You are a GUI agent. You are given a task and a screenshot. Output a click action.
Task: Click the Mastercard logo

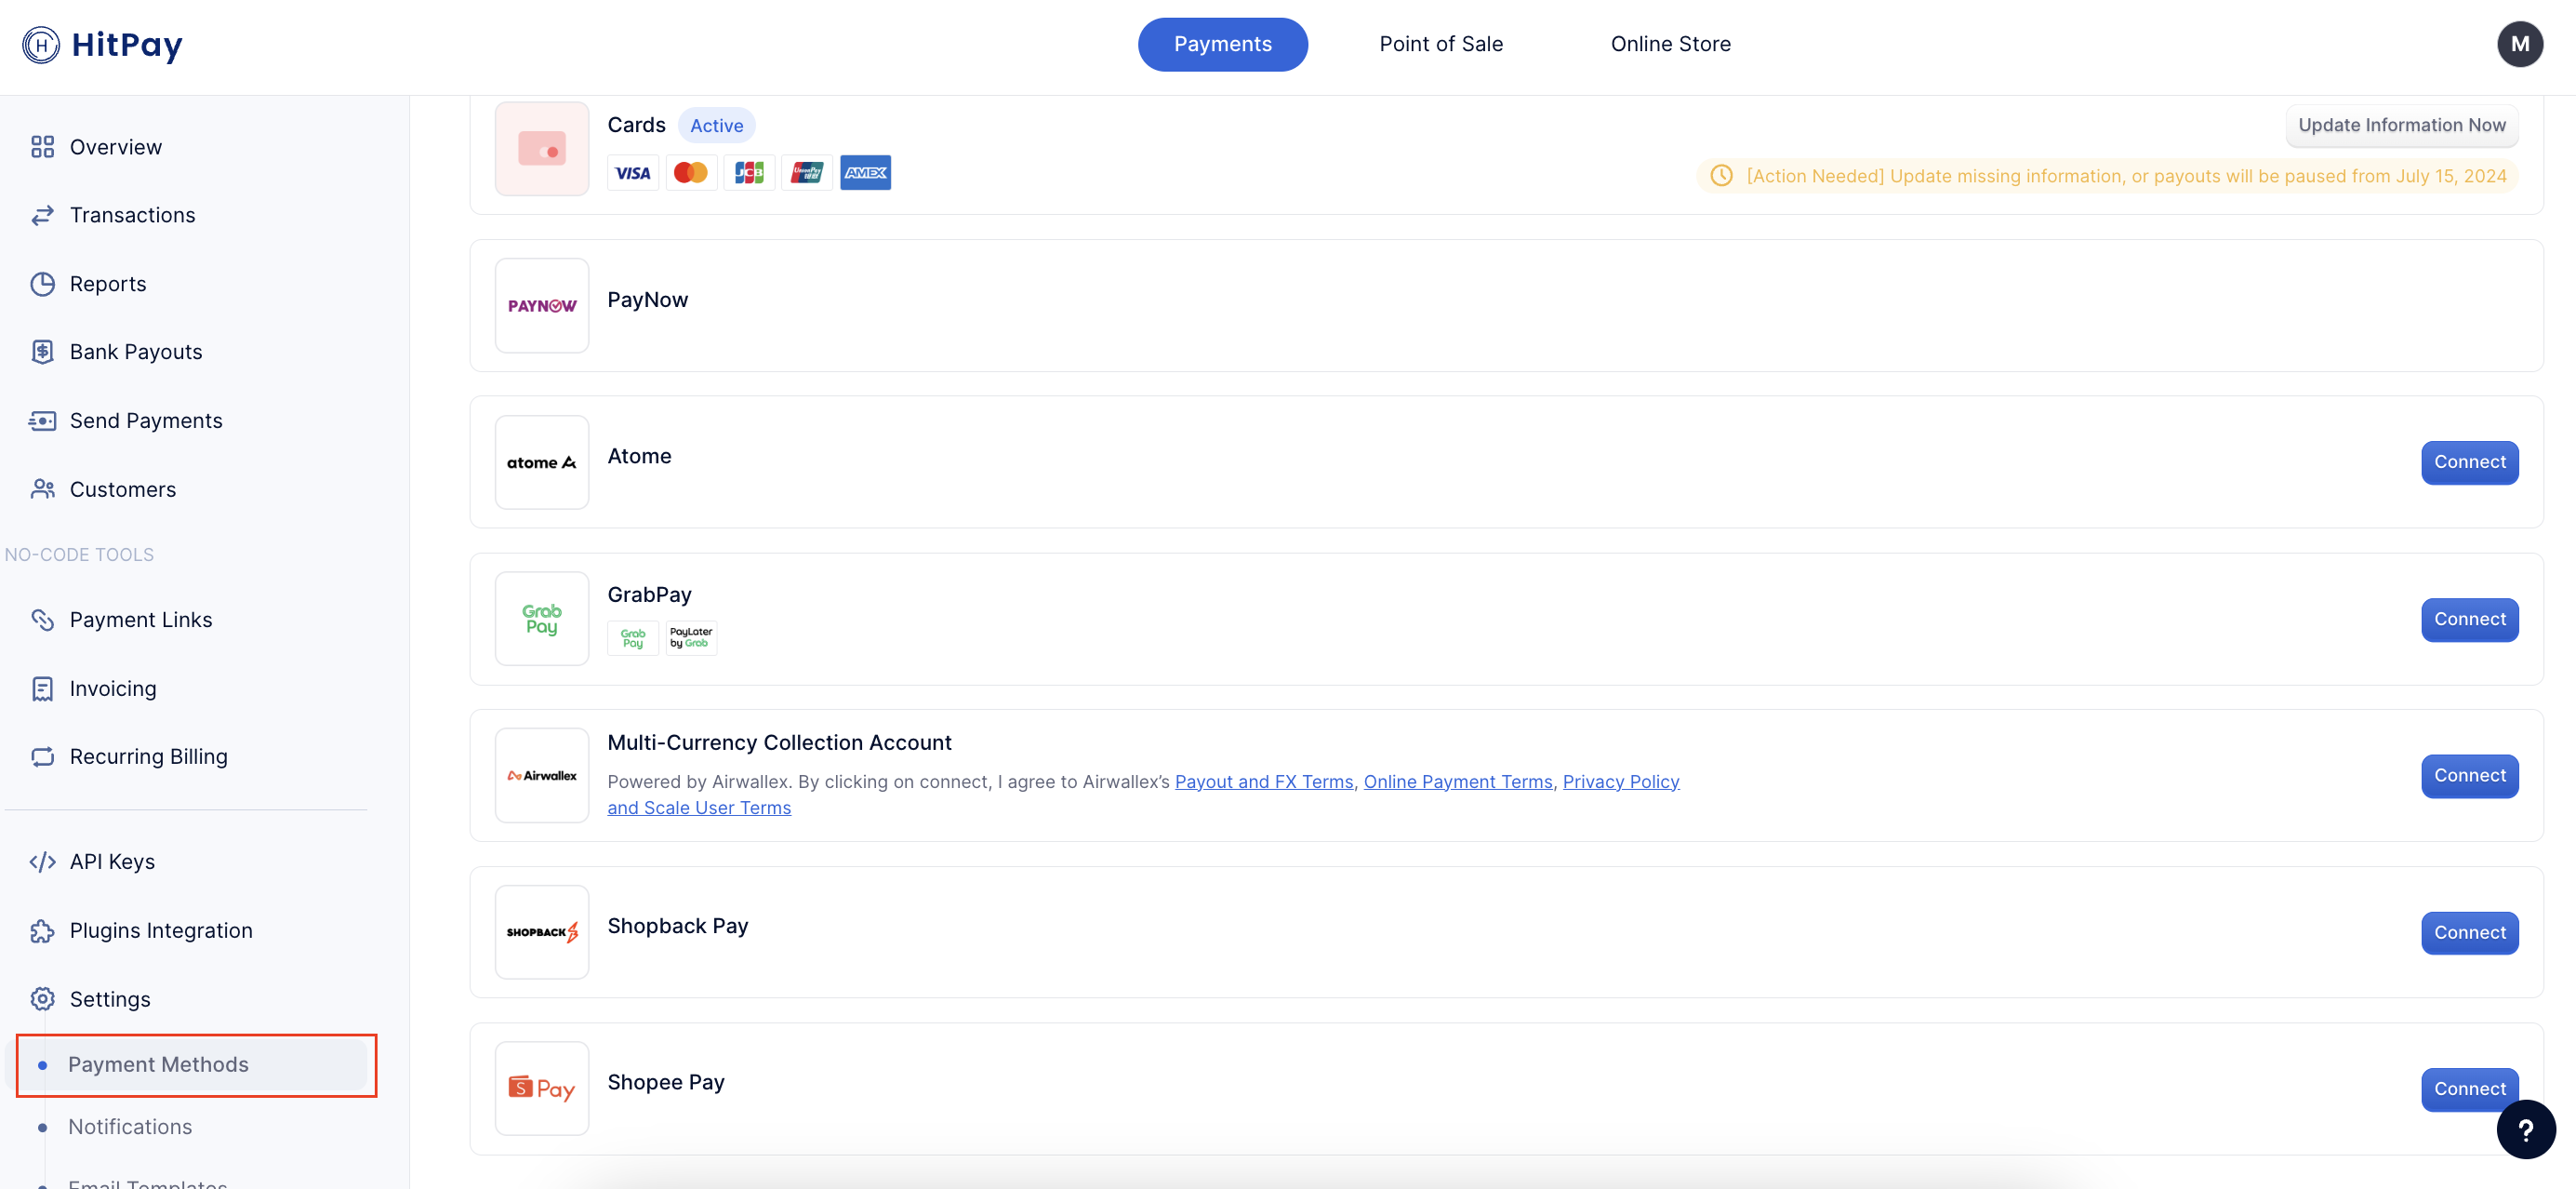[x=691, y=173]
